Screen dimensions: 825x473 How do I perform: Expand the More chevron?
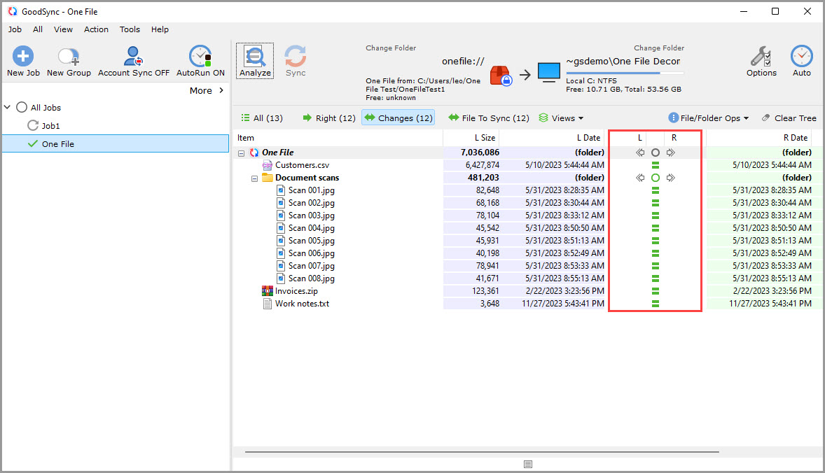coord(221,90)
